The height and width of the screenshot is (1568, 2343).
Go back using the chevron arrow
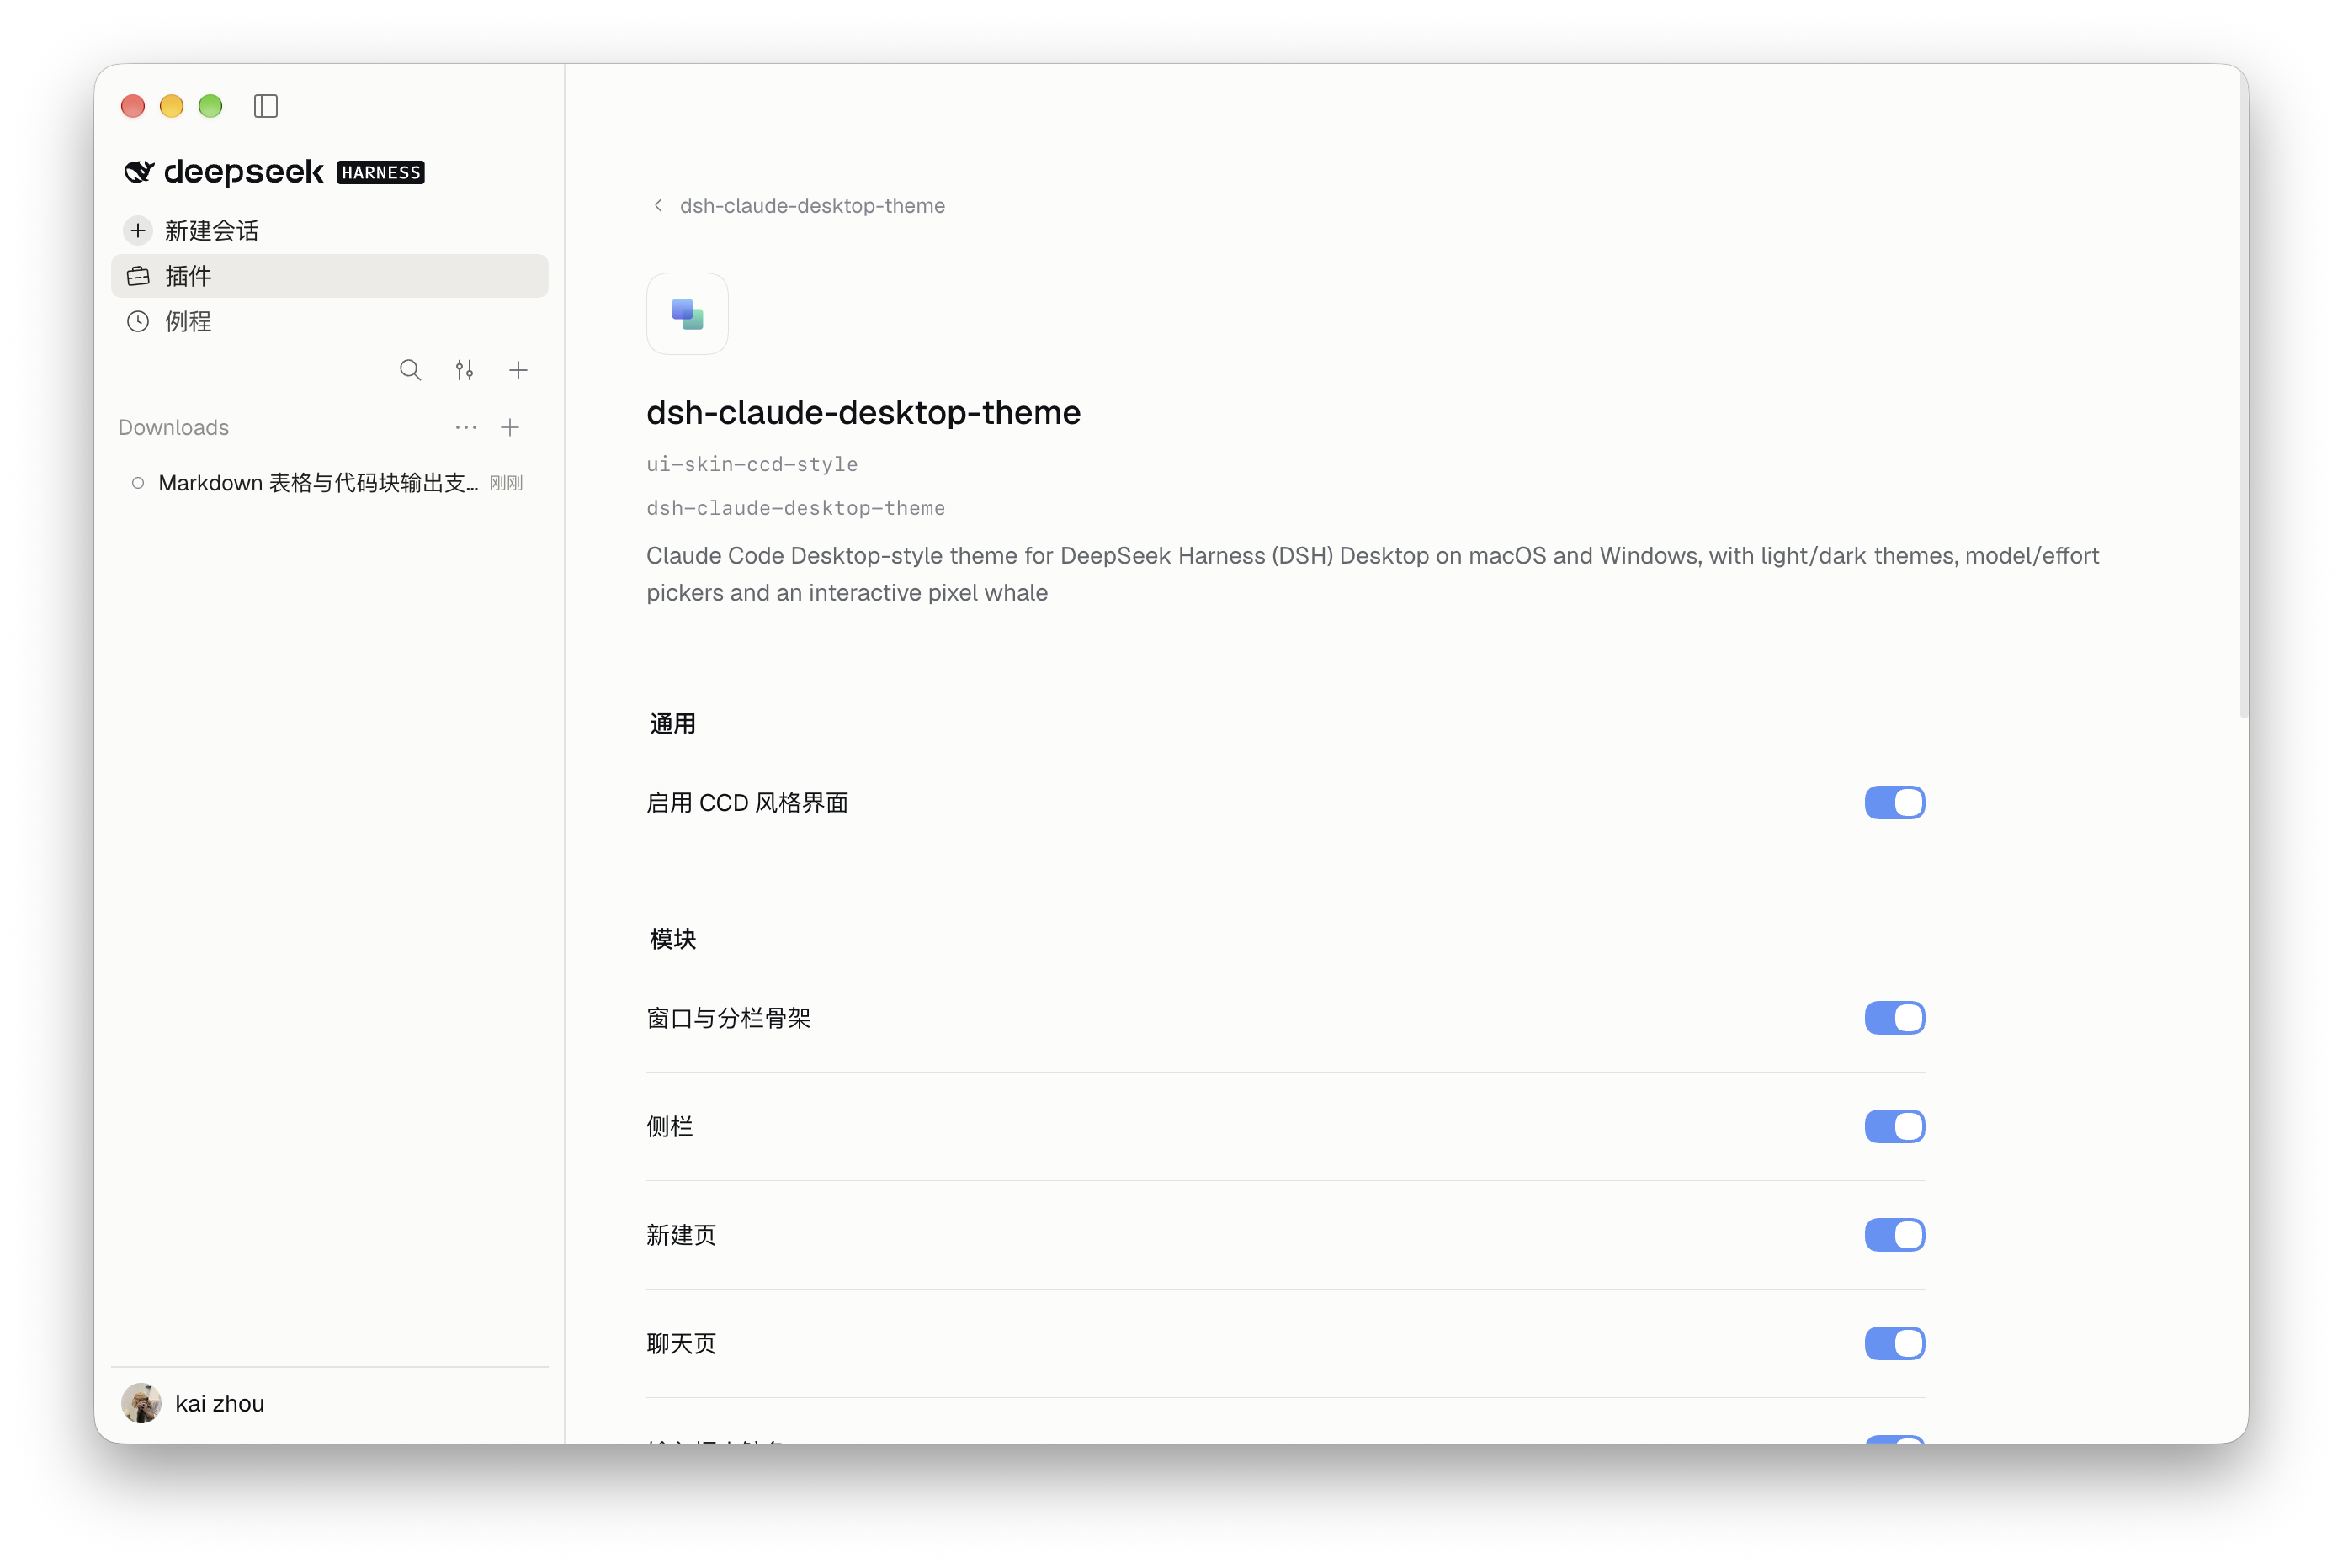658,205
